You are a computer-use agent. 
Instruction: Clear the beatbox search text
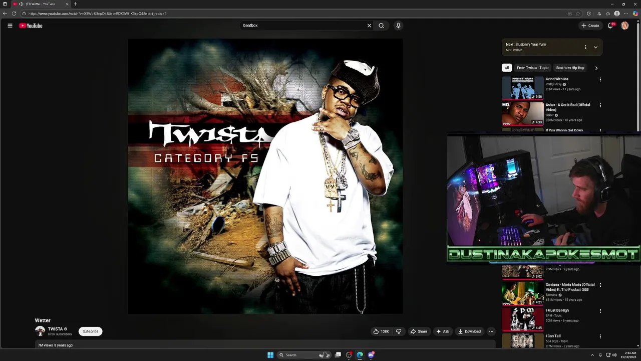[x=369, y=26]
